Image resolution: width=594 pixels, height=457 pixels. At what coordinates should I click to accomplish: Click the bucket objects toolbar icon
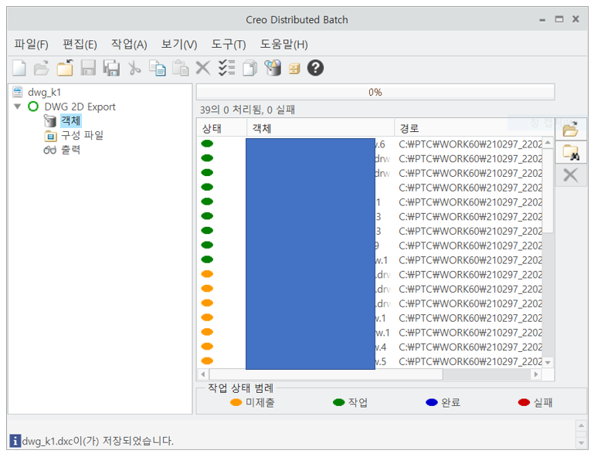(273, 68)
